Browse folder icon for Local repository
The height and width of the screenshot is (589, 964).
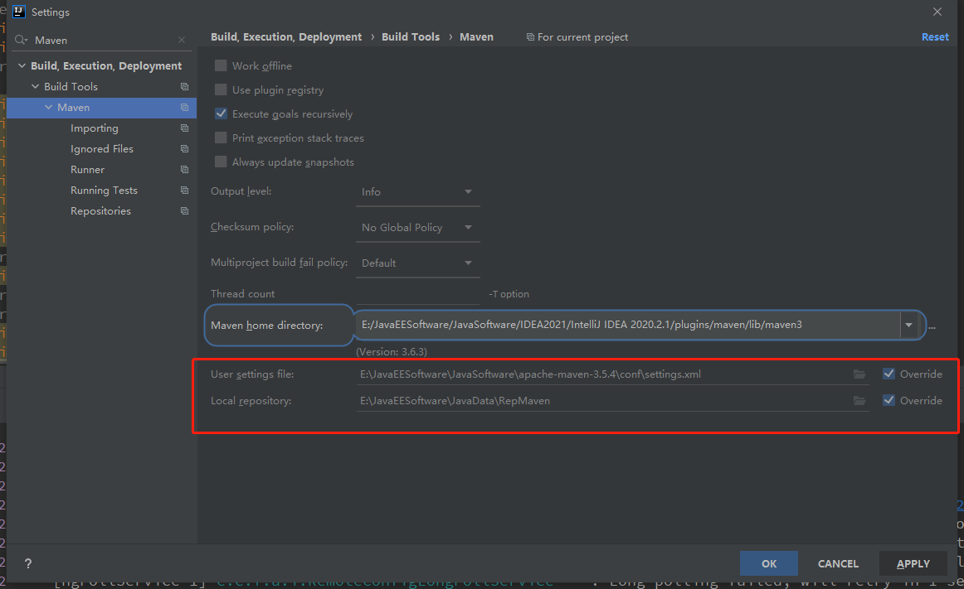(x=859, y=400)
